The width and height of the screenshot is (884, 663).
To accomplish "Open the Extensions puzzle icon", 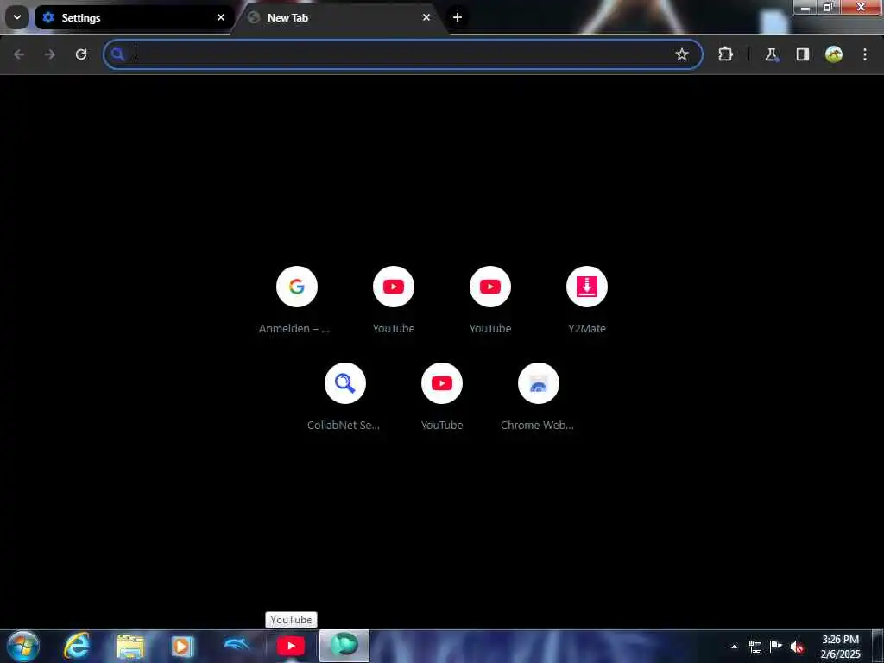I will [x=725, y=54].
